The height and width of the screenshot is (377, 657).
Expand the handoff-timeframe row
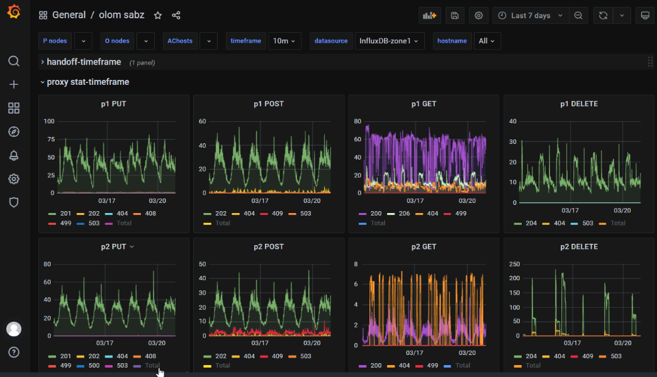[x=83, y=62]
